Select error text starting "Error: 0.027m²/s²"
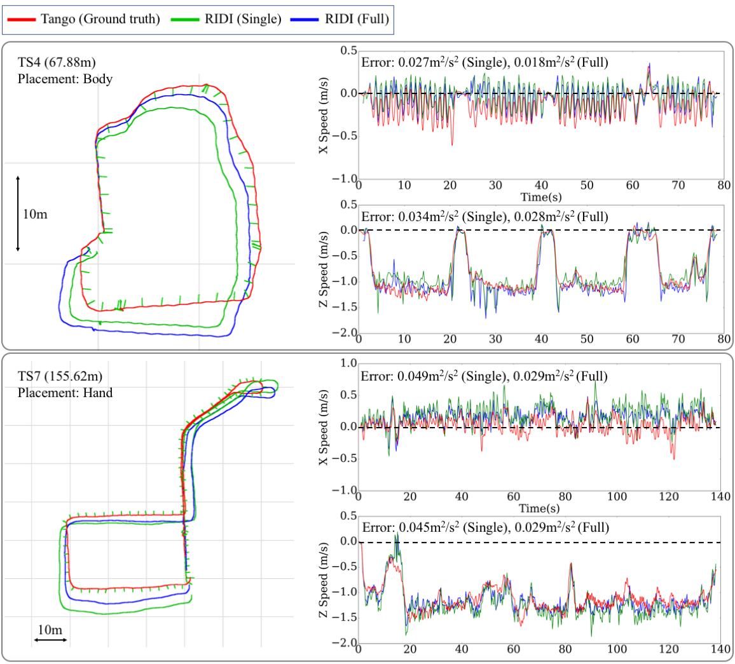The image size is (735, 664). [484, 62]
